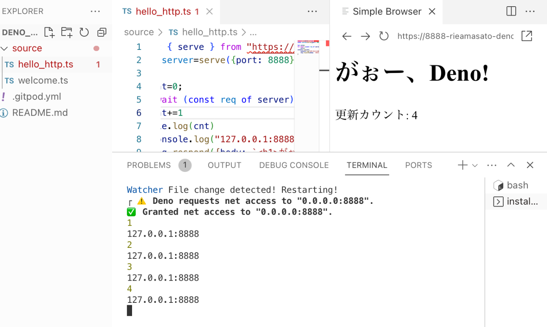
Task: Click the Simple Browser URL field
Action: tap(456, 36)
